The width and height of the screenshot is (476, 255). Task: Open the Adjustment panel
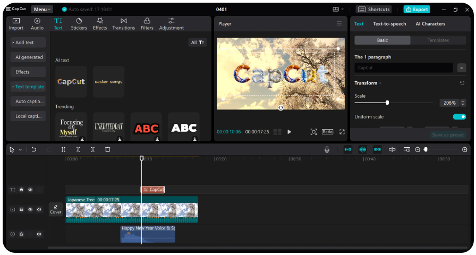pos(171,24)
